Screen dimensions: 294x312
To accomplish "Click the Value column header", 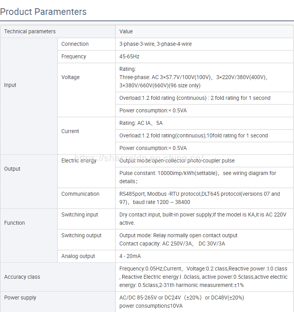I will [x=126, y=31].
